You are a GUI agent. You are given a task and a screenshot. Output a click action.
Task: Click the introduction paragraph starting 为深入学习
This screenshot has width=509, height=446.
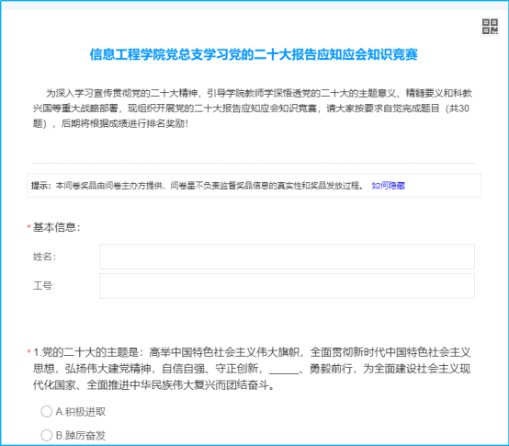(x=253, y=109)
